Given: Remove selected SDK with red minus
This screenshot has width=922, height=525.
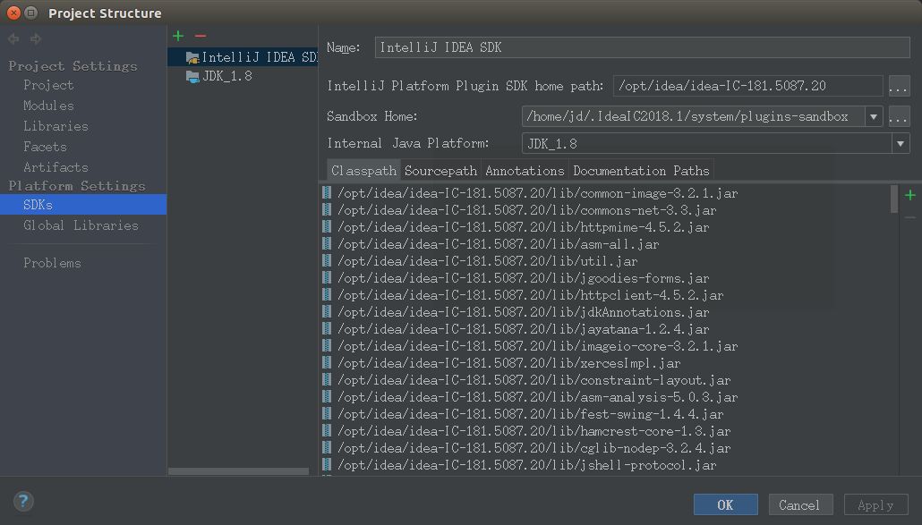Looking at the screenshot, I should point(201,36).
